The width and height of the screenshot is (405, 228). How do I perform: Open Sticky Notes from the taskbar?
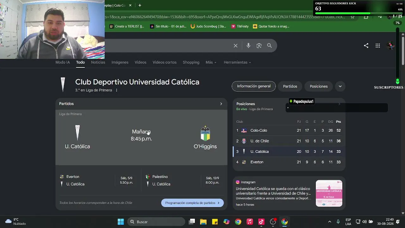215,222
